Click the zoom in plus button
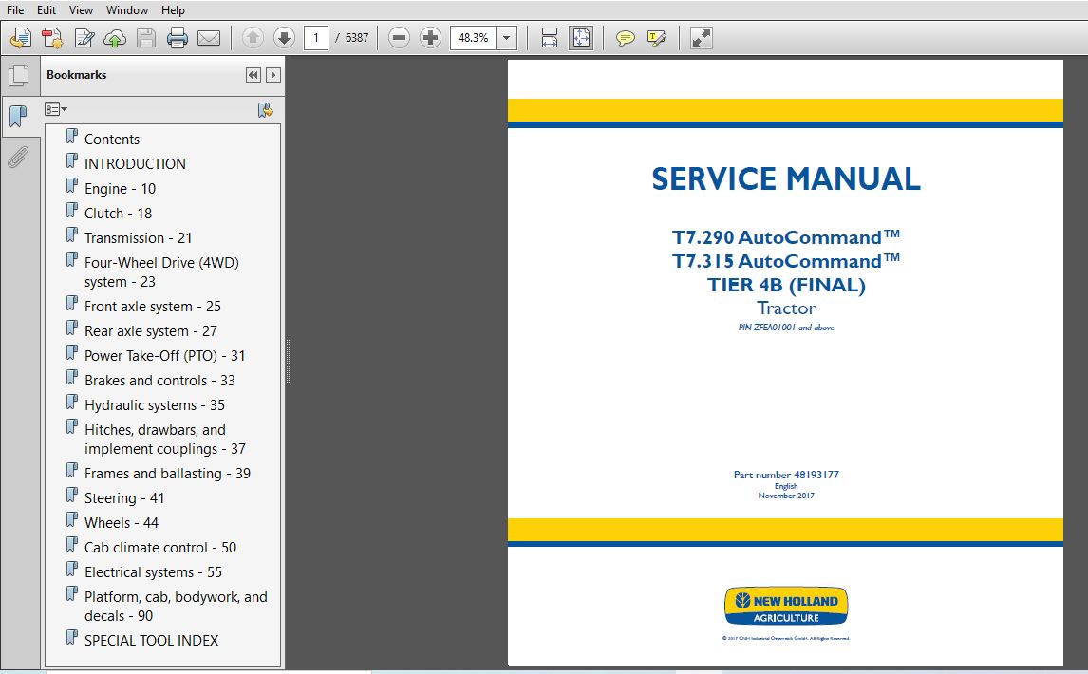This screenshot has width=1088, height=674. point(430,37)
